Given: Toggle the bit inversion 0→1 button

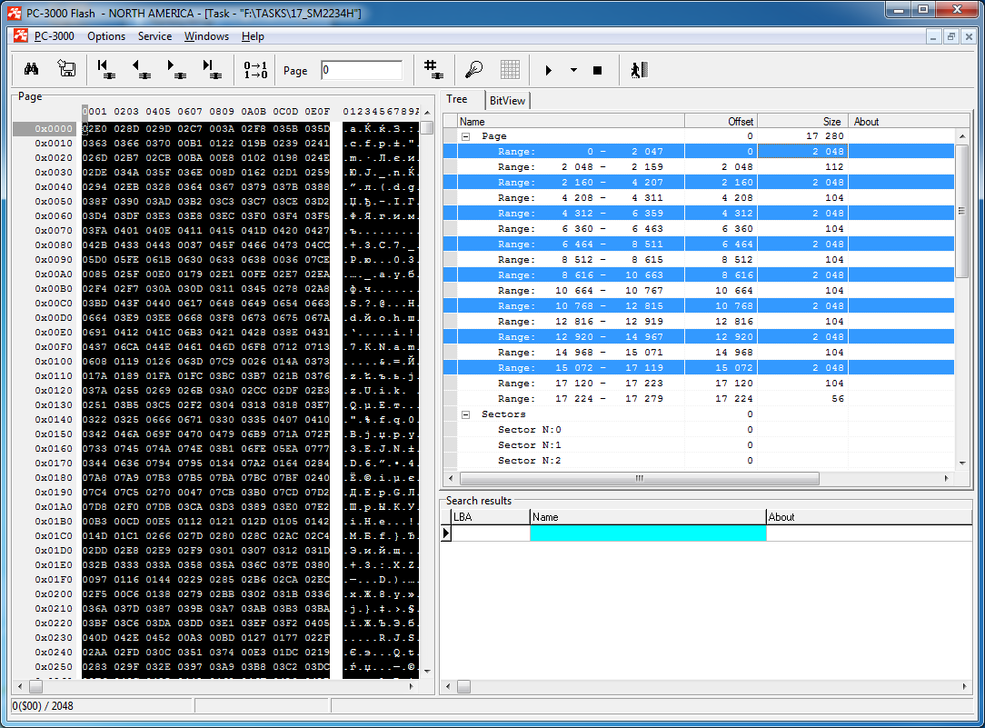Looking at the screenshot, I should [x=255, y=70].
